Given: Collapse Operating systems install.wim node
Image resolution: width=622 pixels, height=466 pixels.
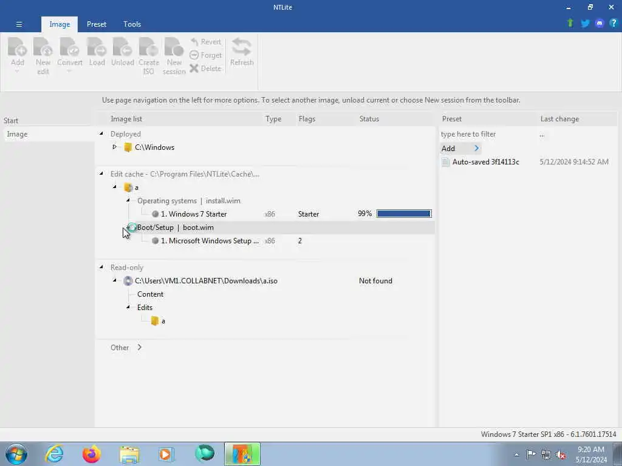Looking at the screenshot, I should [x=128, y=200].
